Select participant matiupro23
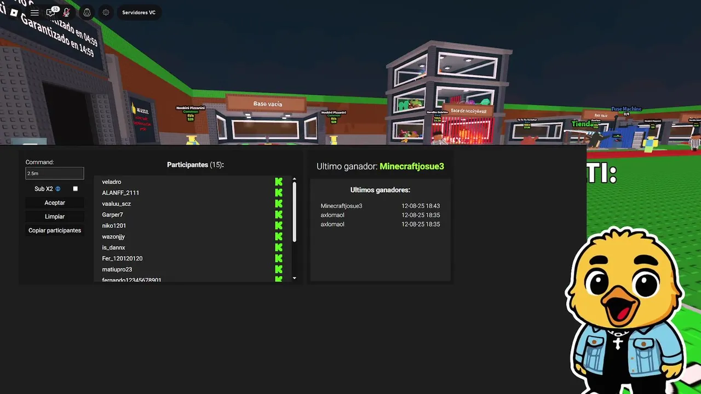 pyautogui.click(x=117, y=269)
